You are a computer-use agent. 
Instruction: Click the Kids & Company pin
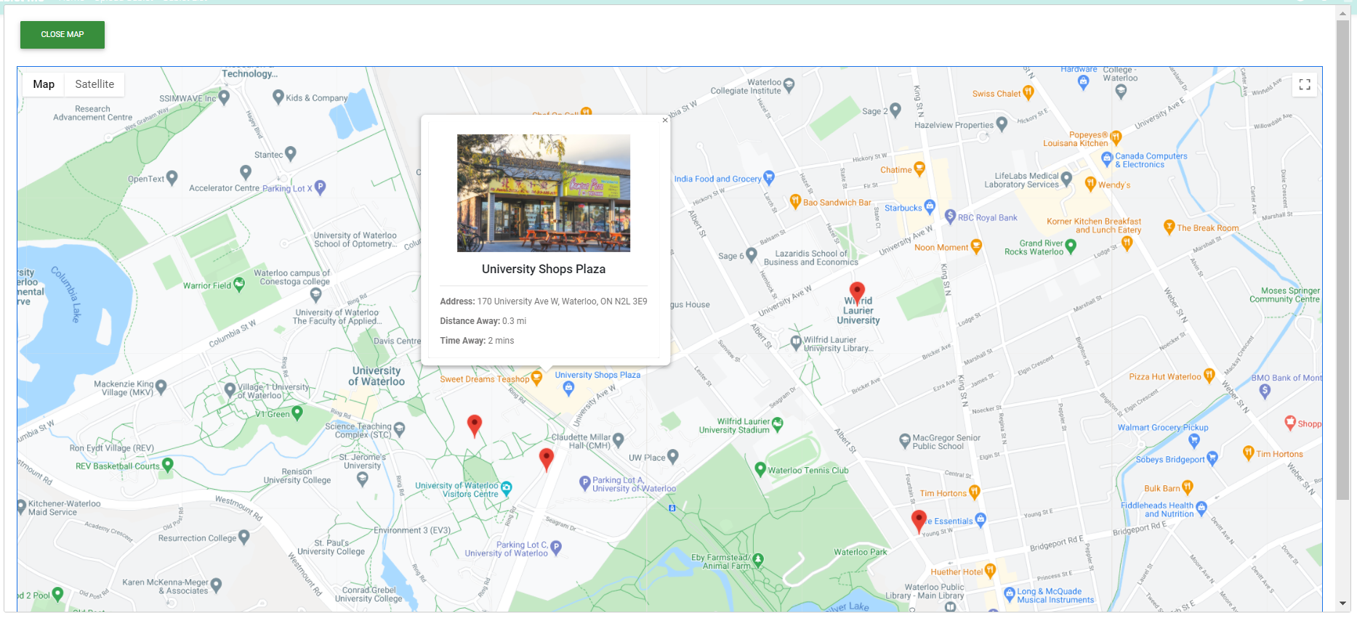[x=278, y=97]
